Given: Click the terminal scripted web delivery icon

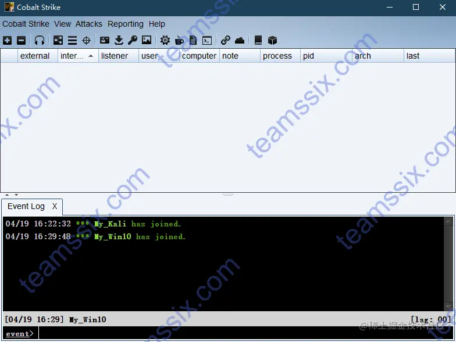Looking at the screenshot, I should [207, 41].
